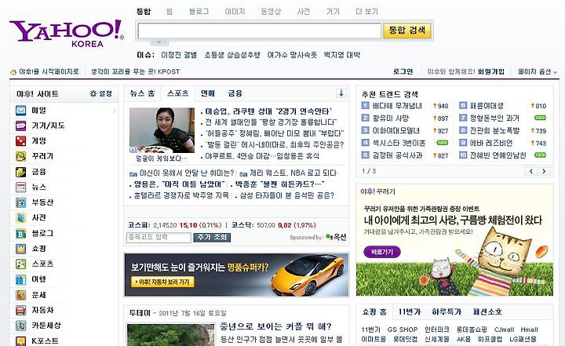Open the figure skater news thumbnail
Screen dimensions: 565x346
click(162, 130)
